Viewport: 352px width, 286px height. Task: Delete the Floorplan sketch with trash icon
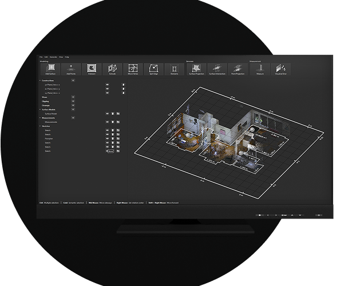(x=112, y=138)
